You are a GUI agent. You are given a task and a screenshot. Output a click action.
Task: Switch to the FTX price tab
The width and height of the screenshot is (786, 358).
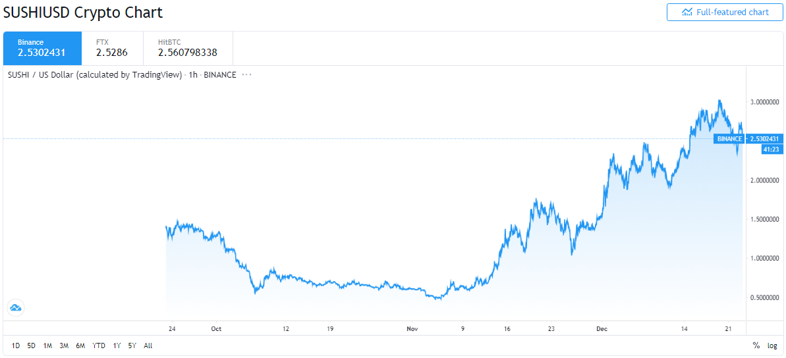(112, 48)
